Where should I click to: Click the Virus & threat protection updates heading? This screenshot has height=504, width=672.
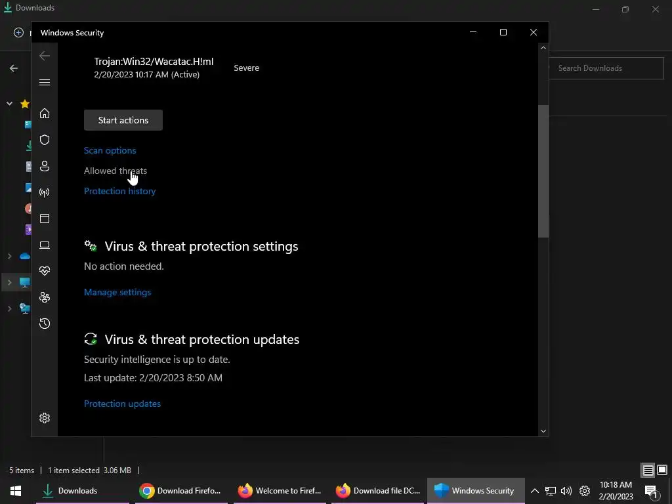tap(202, 339)
